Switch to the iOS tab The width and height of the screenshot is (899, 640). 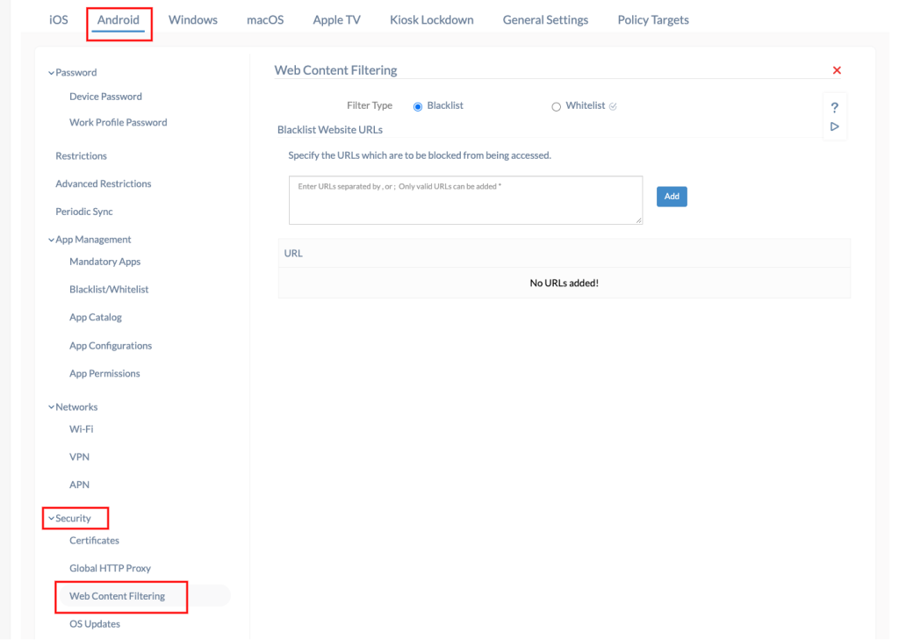[x=59, y=20]
